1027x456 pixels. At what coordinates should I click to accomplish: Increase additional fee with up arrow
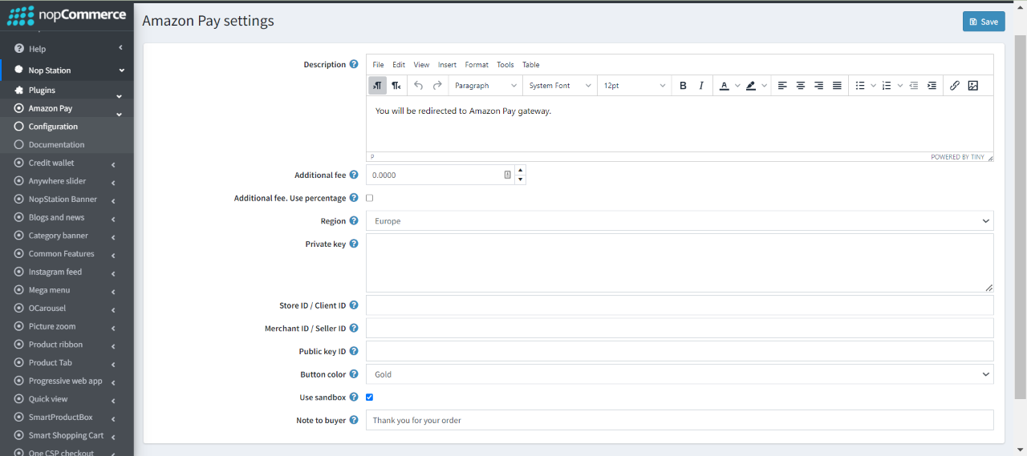click(520, 170)
